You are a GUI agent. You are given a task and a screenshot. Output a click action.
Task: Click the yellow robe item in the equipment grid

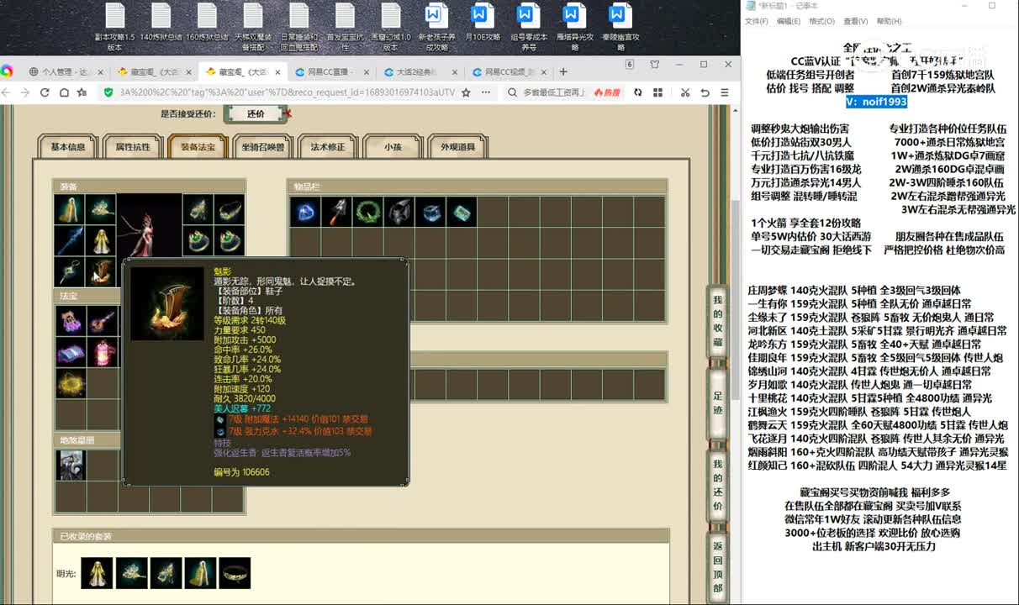(100, 241)
